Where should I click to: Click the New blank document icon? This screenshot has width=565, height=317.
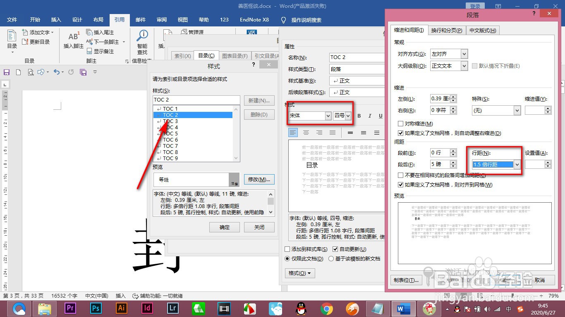(x=18, y=72)
